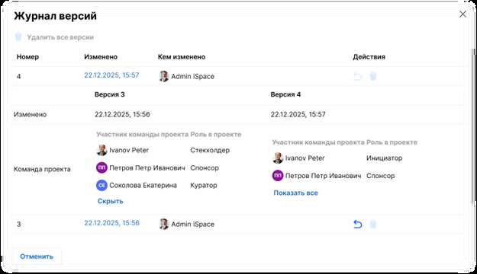Viewport: 477px width, 274px height.
Task: Click the Журнал версий title
Action: (56, 16)
